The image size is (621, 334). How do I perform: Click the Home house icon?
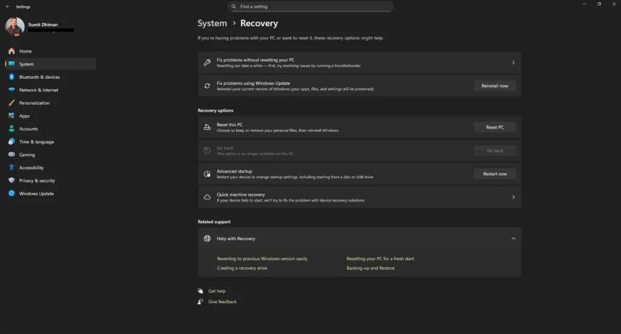click(12, 51)
